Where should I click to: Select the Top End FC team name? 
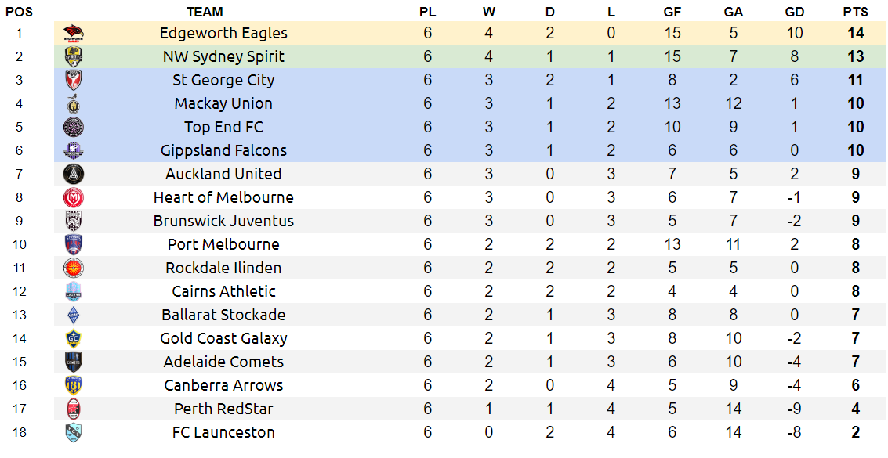(x=223, y=127)
